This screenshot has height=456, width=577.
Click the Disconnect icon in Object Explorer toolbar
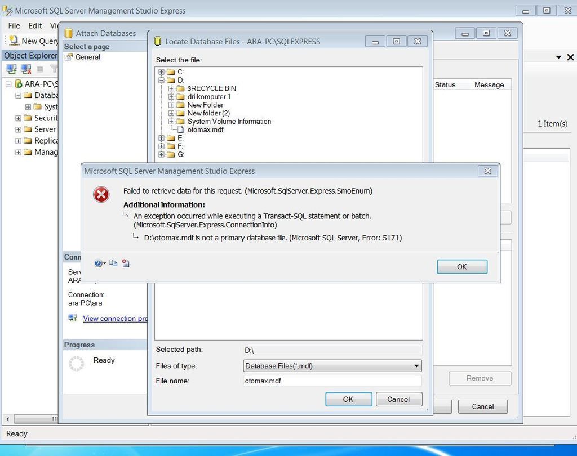pyautogui.click(x=26, y=69)
